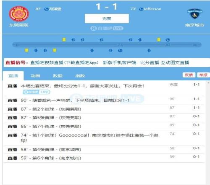Open 直播吧视频直播 download App link
The image size is (210, 185).
pyautogui.click(x=65, y=63)
